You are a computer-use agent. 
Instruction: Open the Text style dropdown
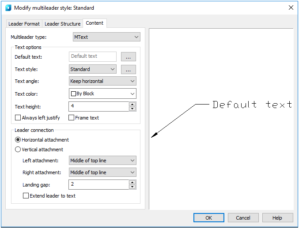click(93, 69)
